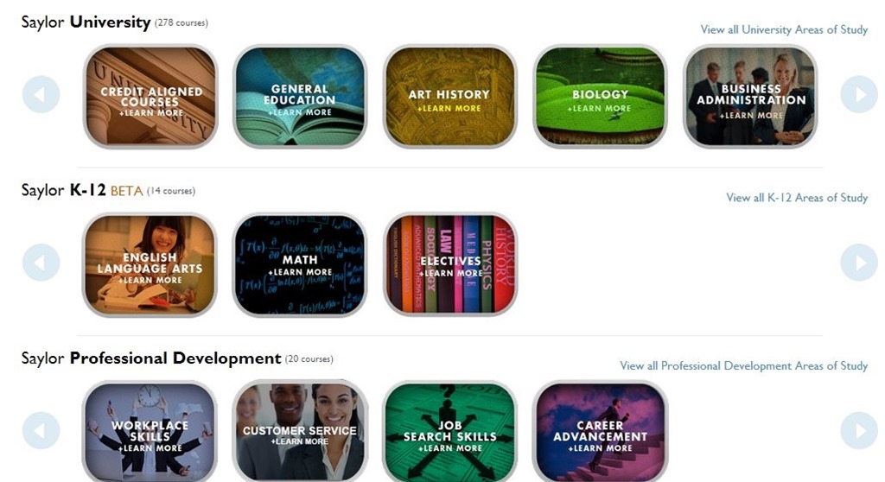Choose the English Language Arts tile
The height and width of the screenshot is (482, 885).
[x=150, y=264]
